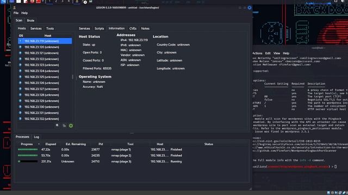The height and width of the screenshot is (195, 348).
Task: Switch to workspace 2 in the top panel
Action: 56,2
